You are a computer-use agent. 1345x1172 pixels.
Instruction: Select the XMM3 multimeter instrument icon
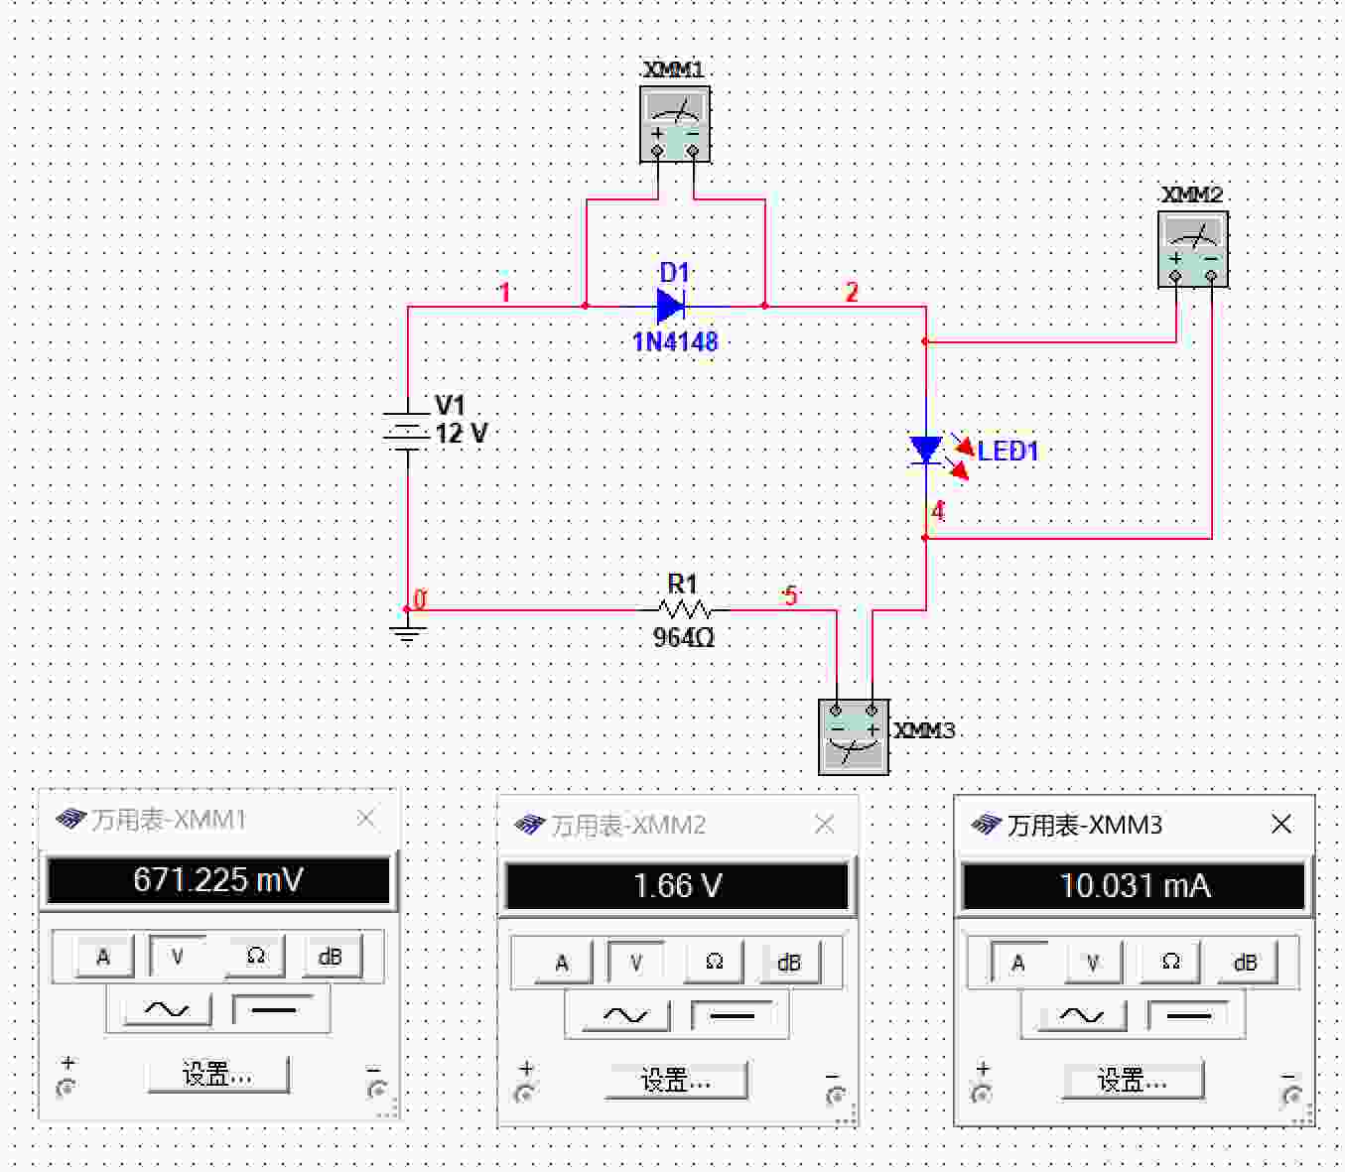(x=854, y=736)
